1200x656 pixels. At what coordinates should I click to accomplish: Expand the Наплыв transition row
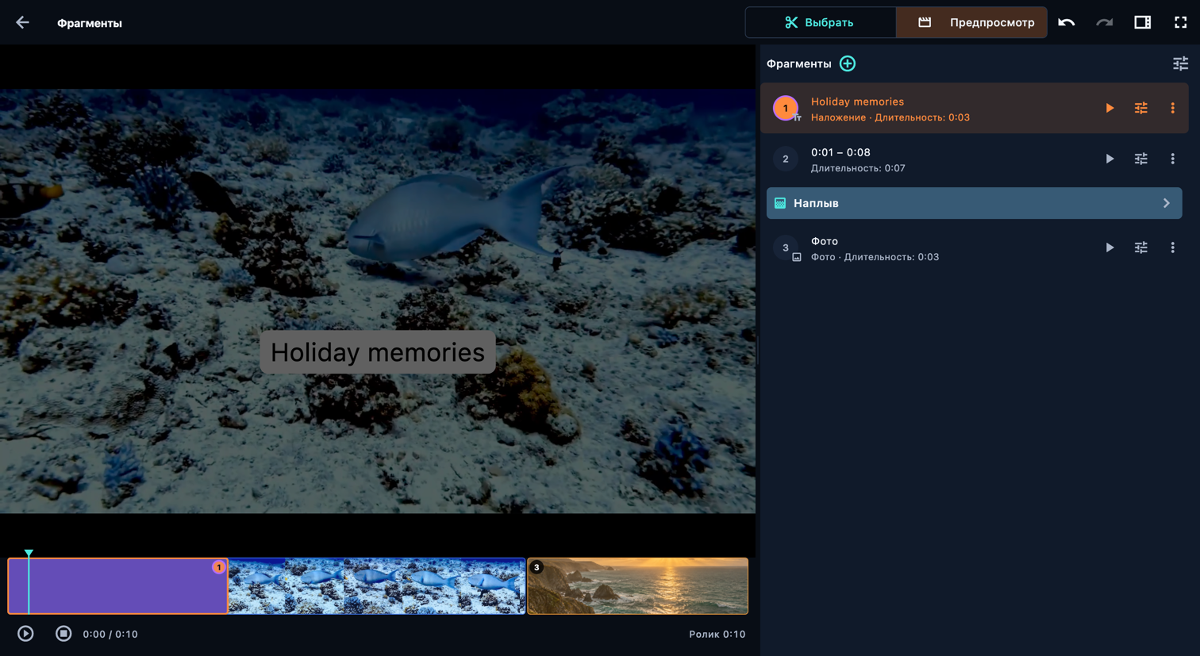(974, 203)
